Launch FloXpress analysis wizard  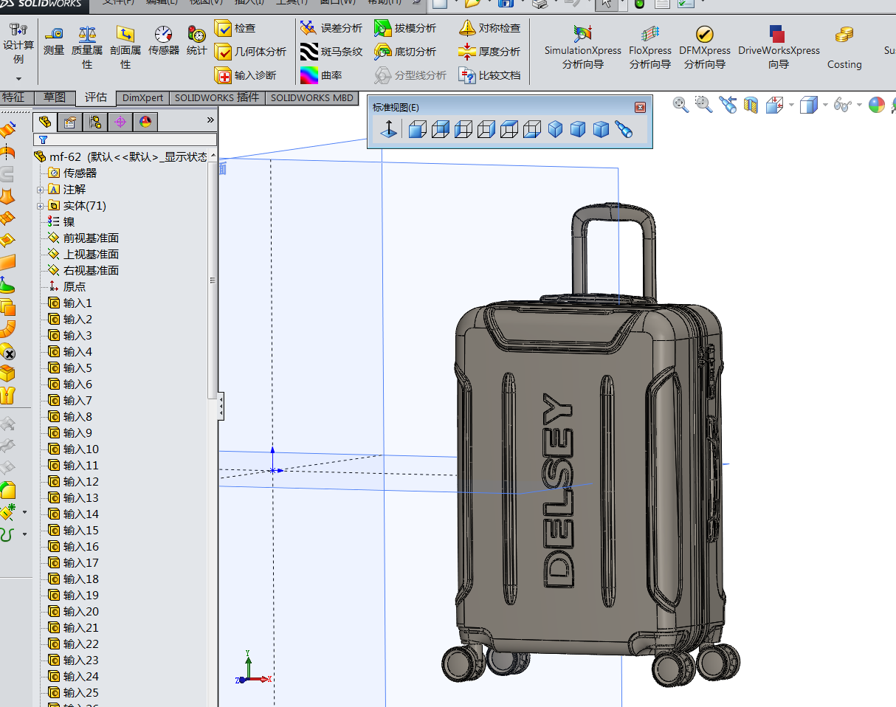point(650,47)
